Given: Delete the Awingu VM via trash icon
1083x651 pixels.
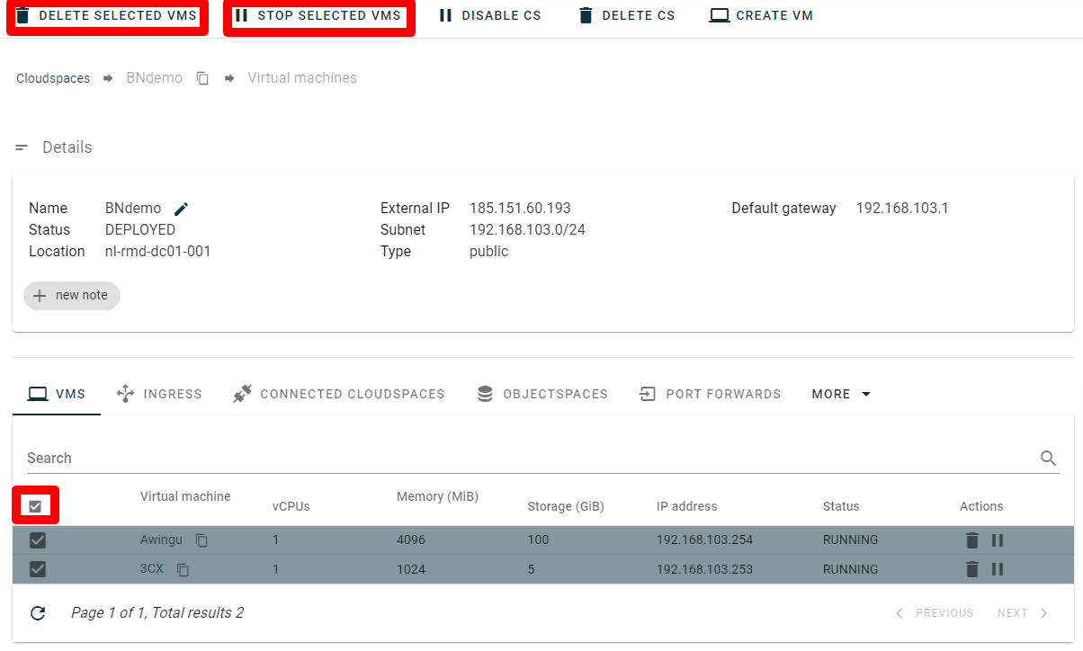Looking at the screenshot, I should pyautogui.click(x=971, y=540).
